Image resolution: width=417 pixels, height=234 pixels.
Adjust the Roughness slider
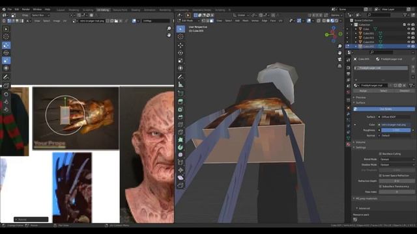[x=396, y=130]
